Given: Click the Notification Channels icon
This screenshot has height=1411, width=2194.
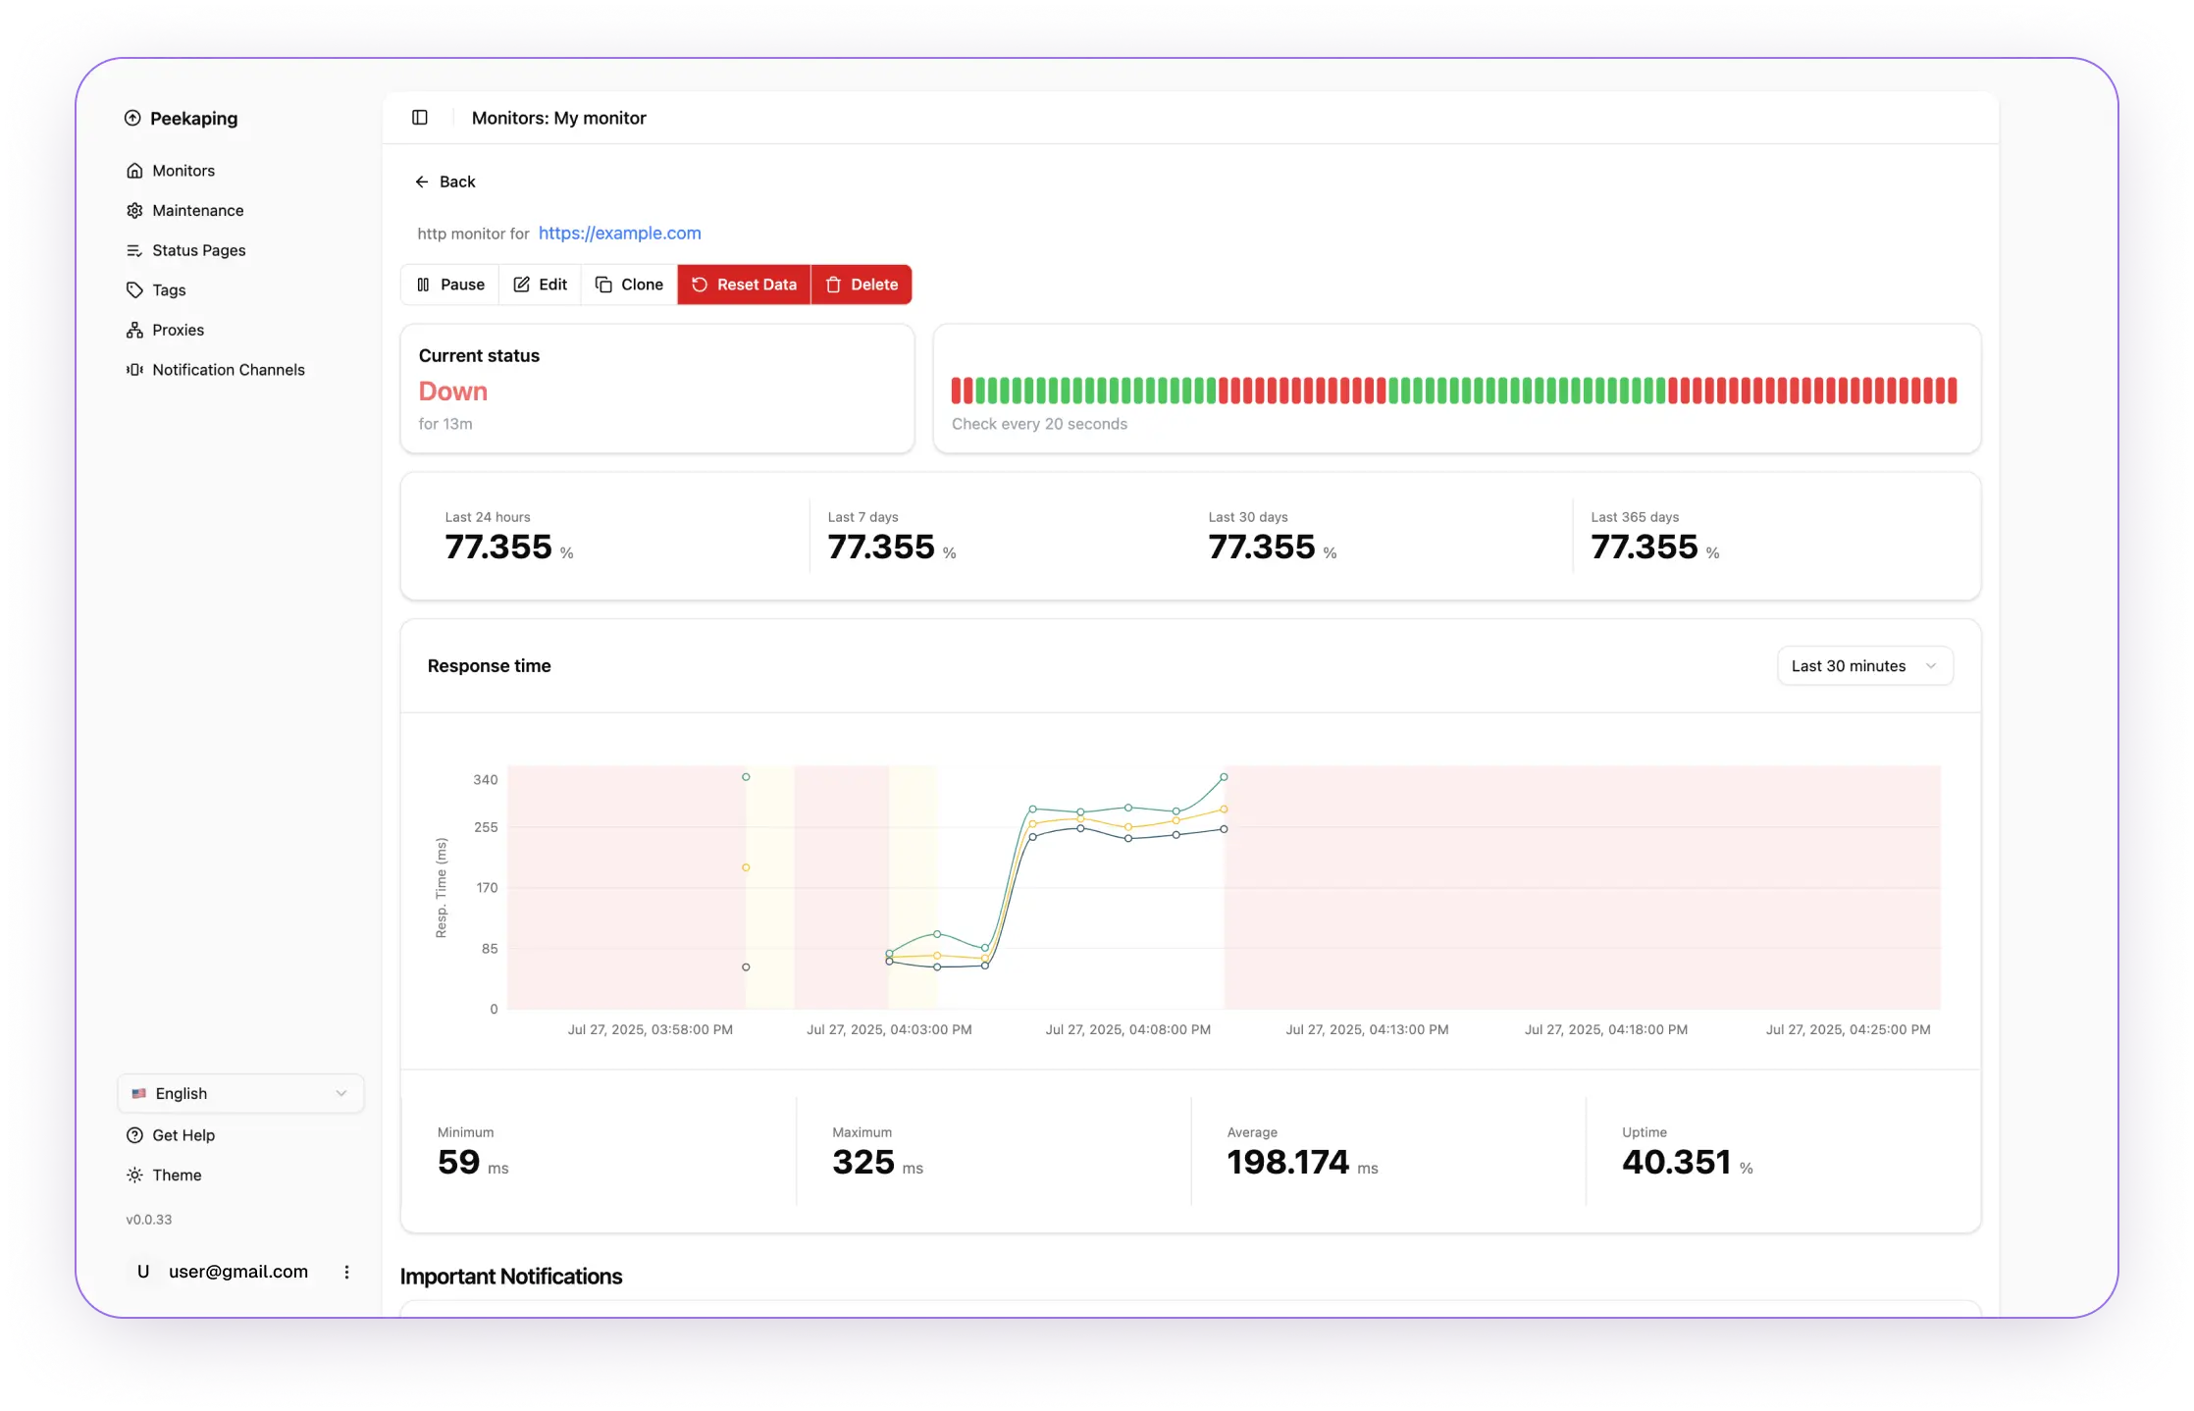Looking at the screenshot, I should 134,370.
